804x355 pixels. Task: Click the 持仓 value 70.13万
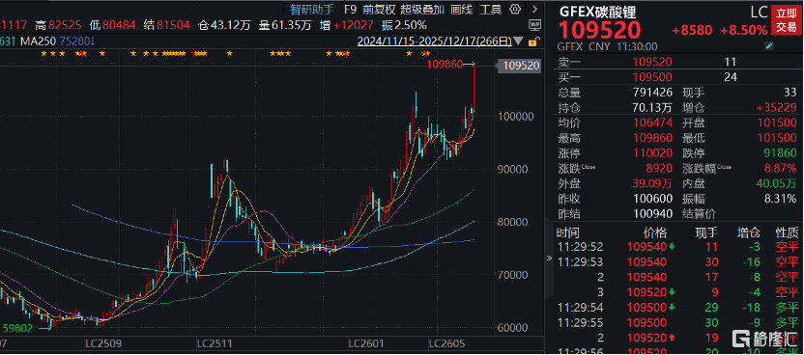[651, 108]
